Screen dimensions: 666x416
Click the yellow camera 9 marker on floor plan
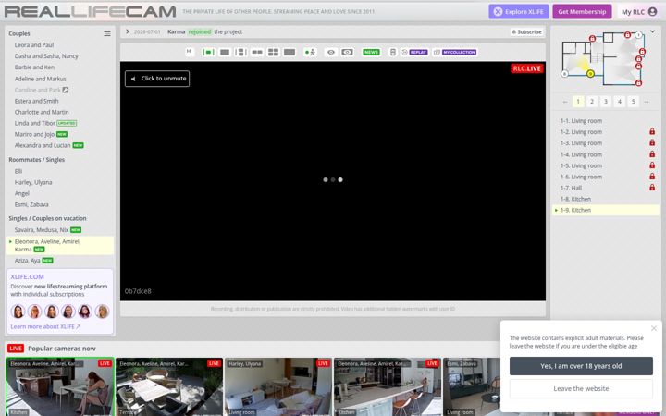(x=590, y=74)
